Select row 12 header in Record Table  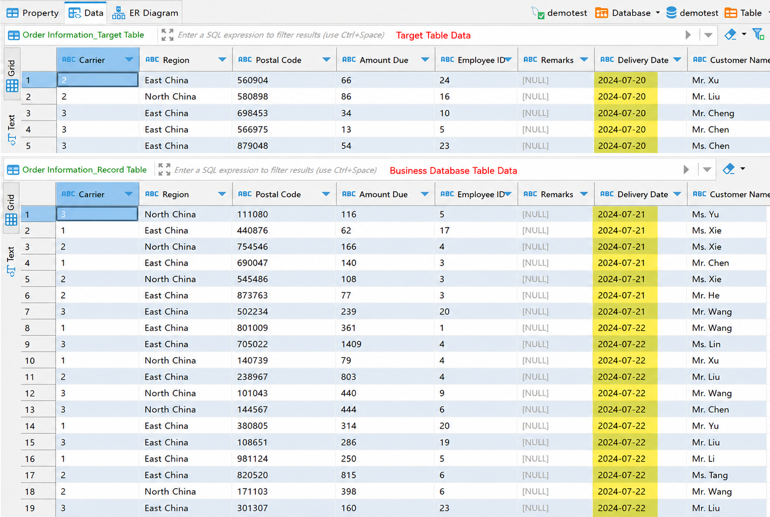38,393
